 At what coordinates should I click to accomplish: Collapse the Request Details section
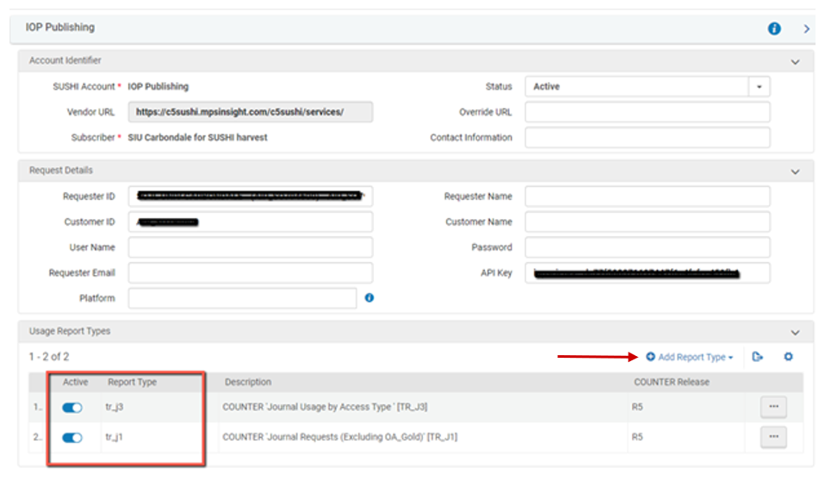(795, 172)
